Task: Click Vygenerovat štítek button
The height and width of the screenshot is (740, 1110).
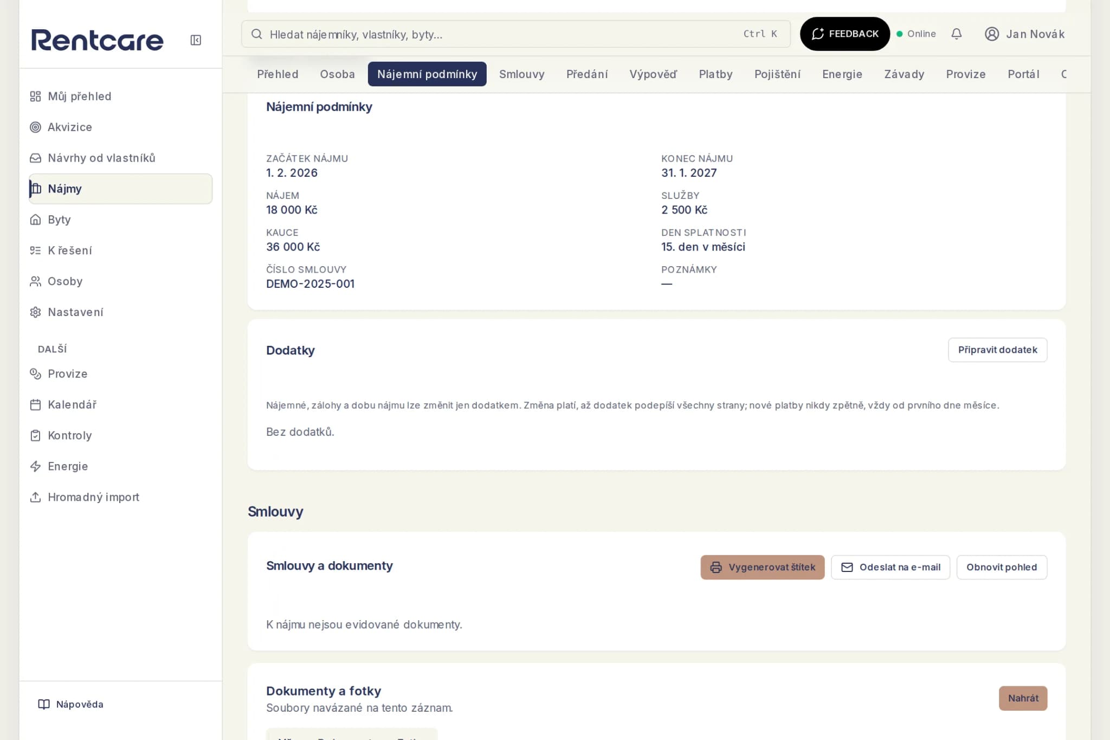Action: (x=762, y=567)
